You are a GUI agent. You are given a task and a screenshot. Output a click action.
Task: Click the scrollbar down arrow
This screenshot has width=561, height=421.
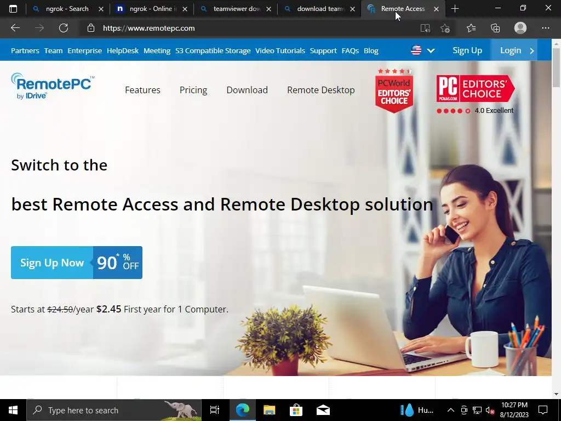[556, 394]
